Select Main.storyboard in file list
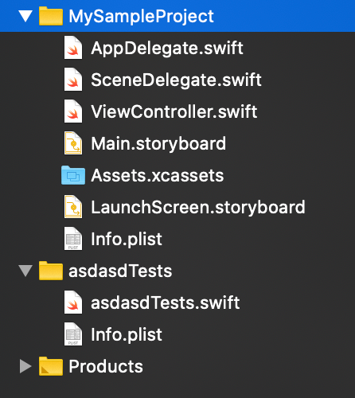Image resolution: width=355 pixels, height=398 pixels. tap(158, 144)
